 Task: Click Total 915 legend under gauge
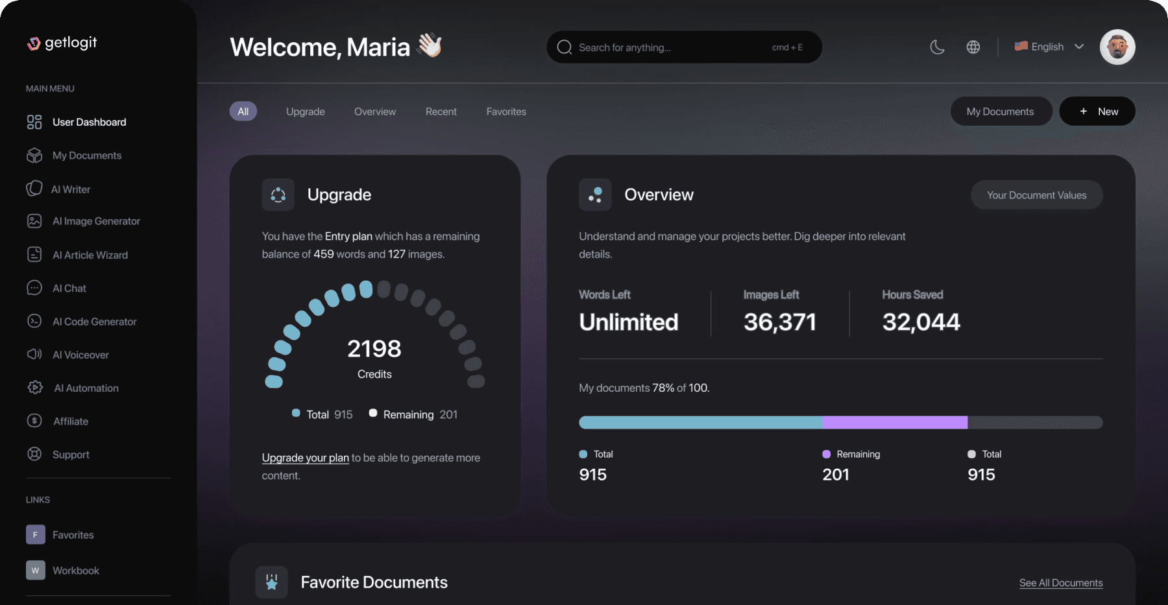pyautogui.click(x=322, y=414)
